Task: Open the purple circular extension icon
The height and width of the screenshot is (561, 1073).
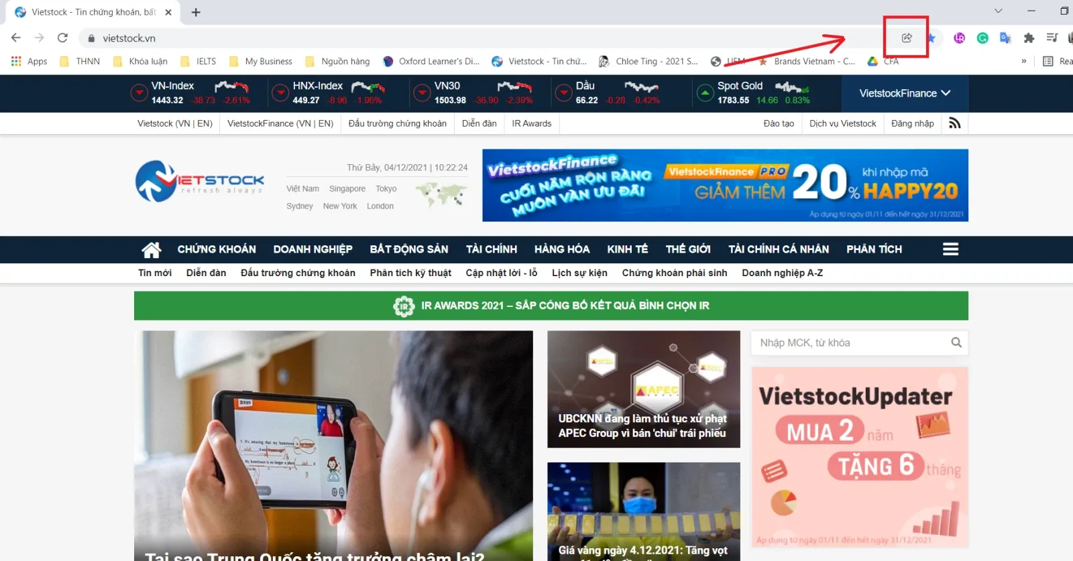Action: (x=960, y=38)
